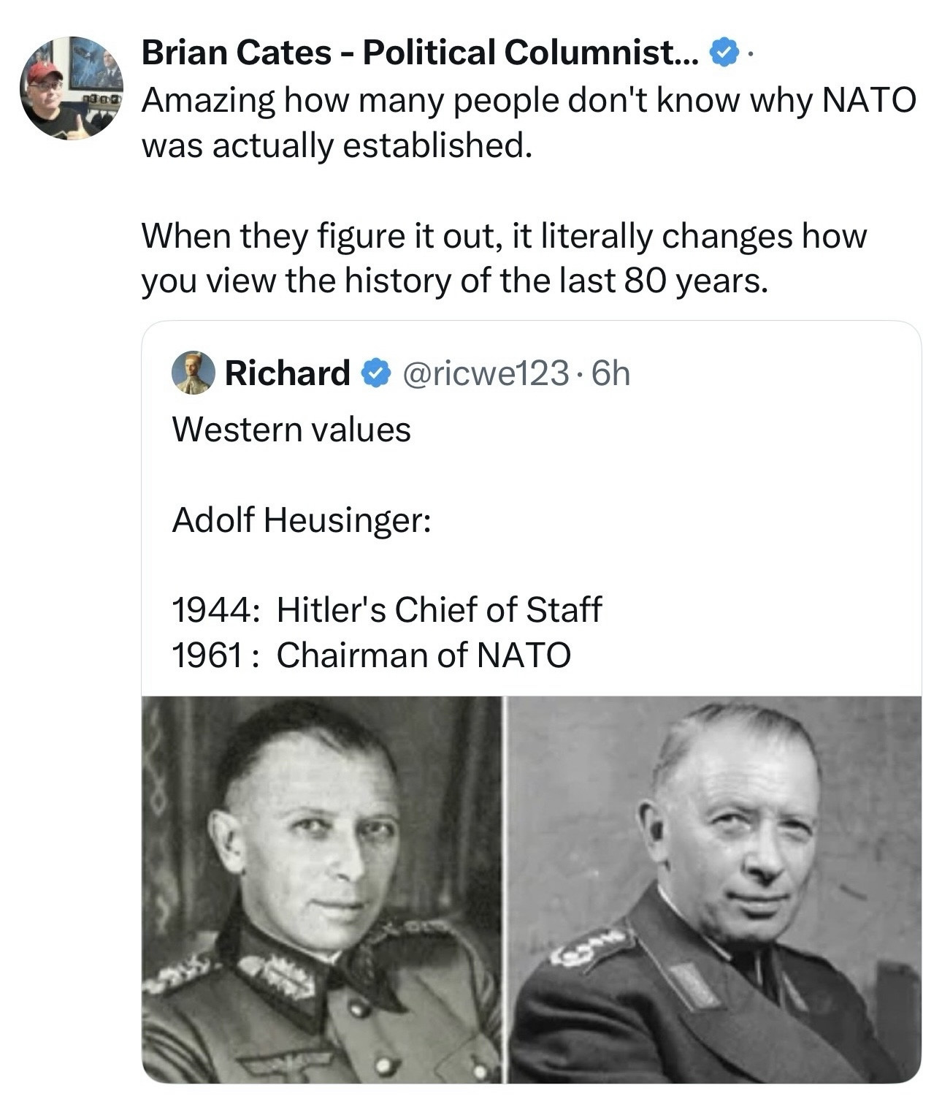The height and width of the screenshot is (1118, 942).
Task: Open the Brian Cates display name link
Action: [x=419, y=53]
